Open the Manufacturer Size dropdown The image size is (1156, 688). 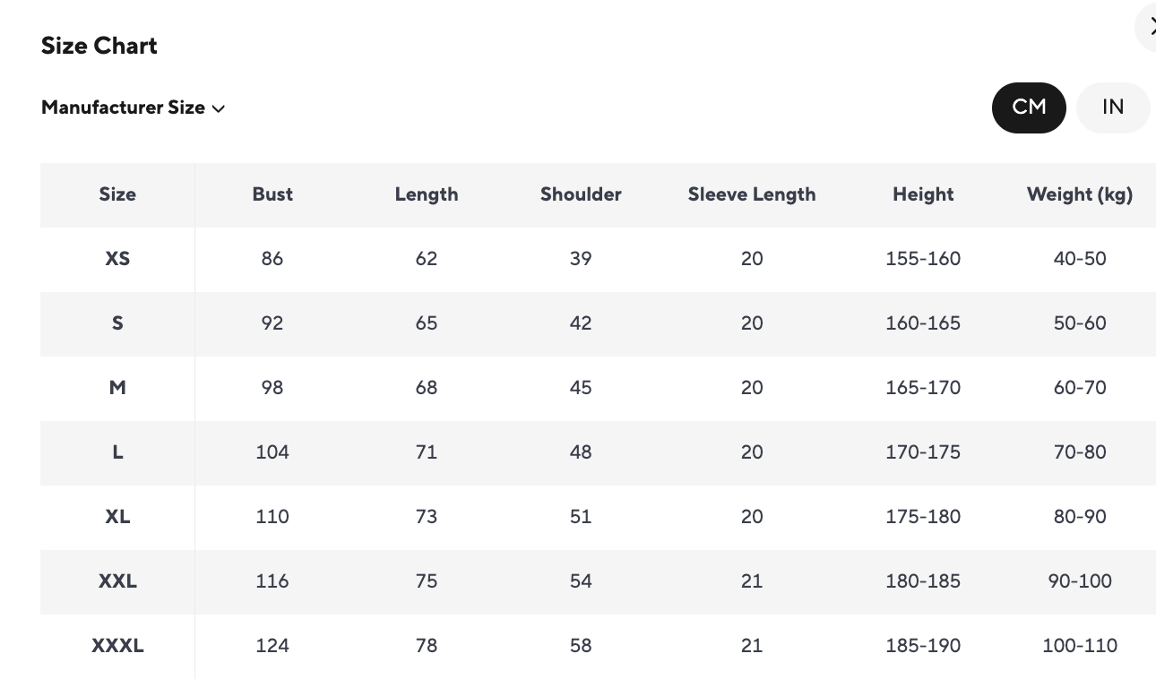[134, 107]
